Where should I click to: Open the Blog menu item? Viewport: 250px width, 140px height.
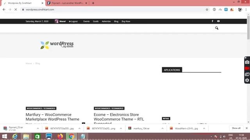tap(116, 21)
